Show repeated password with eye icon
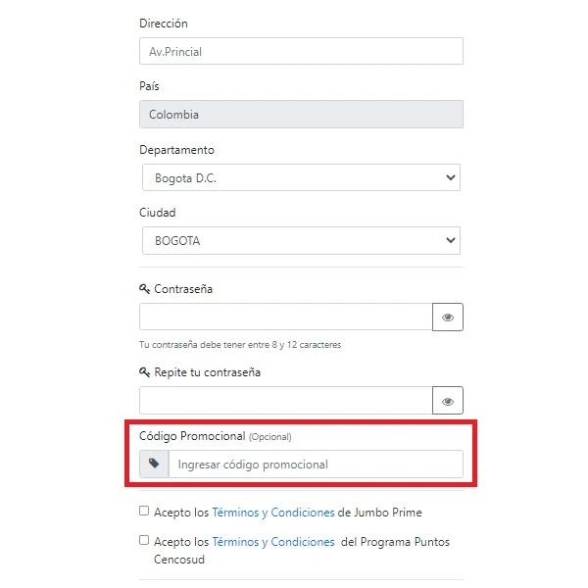Screen dimensions: 588x588 [x=448, y=401]
